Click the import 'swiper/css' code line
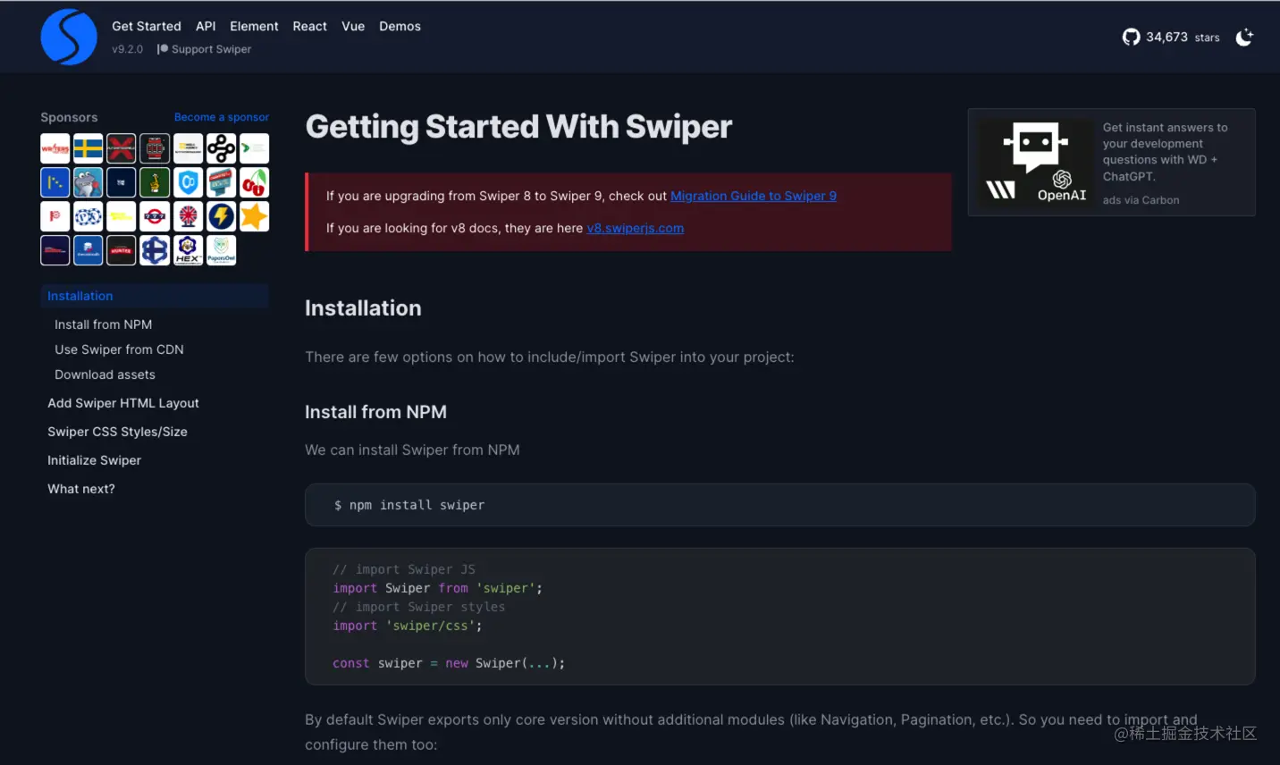 [x=407, y=626]
